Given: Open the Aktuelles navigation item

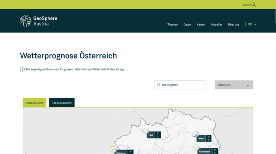Looking at the screenshot, I should pos(216,24).
